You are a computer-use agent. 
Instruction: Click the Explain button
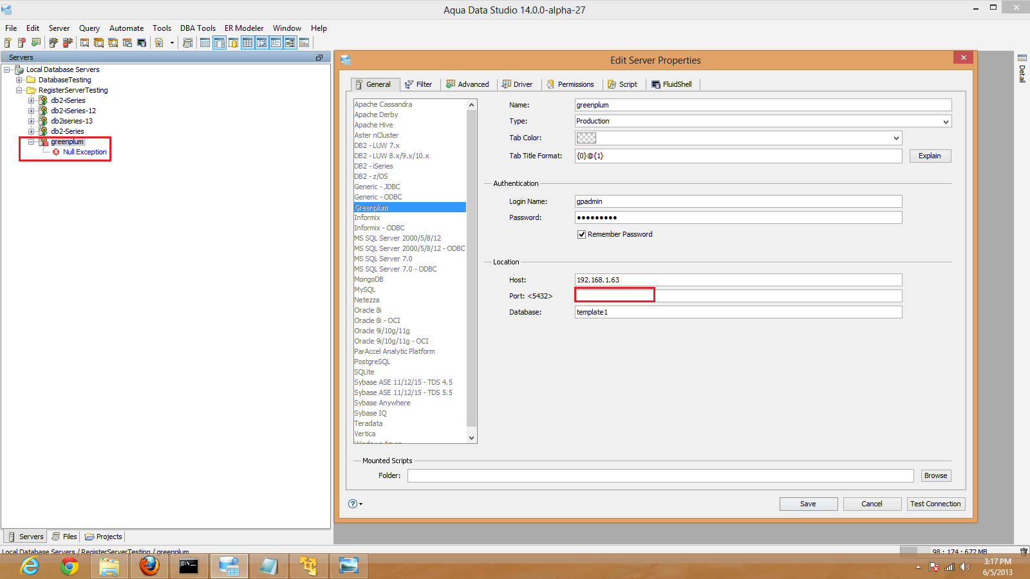(930, 156)
